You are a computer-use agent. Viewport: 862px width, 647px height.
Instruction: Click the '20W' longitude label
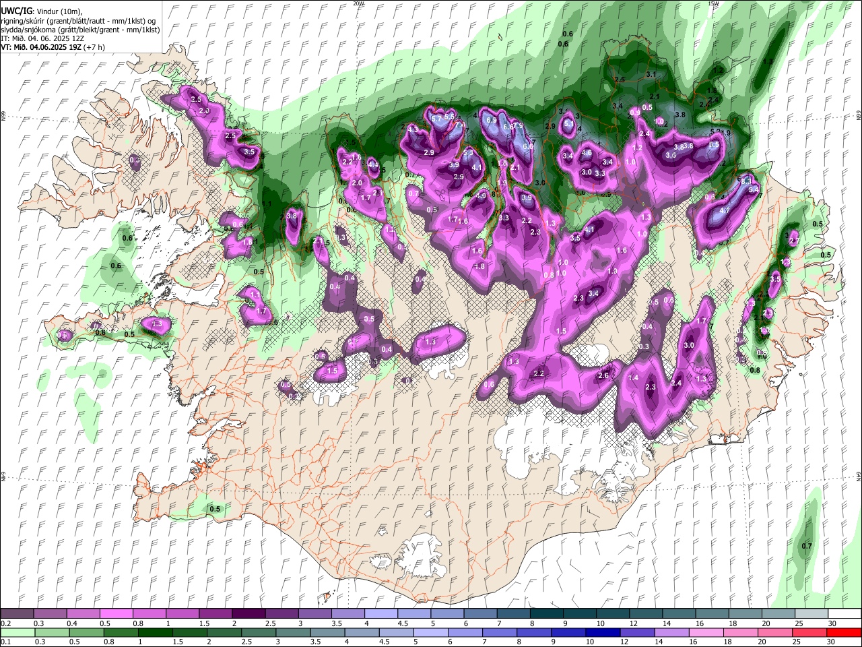(358, 3)
